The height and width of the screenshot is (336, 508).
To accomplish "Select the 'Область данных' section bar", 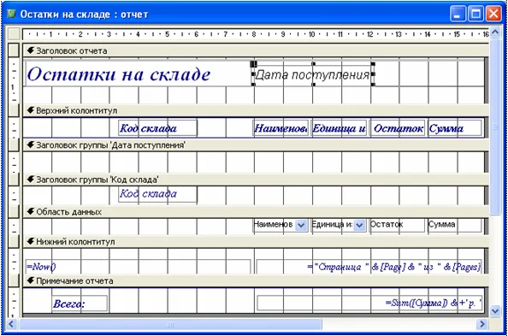I will pos(256,212).
